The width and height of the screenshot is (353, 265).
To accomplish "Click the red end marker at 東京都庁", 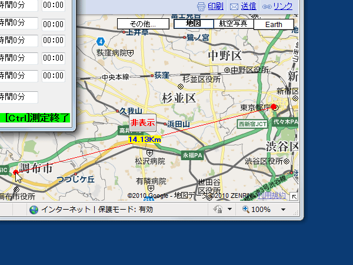I will [274, 107].
